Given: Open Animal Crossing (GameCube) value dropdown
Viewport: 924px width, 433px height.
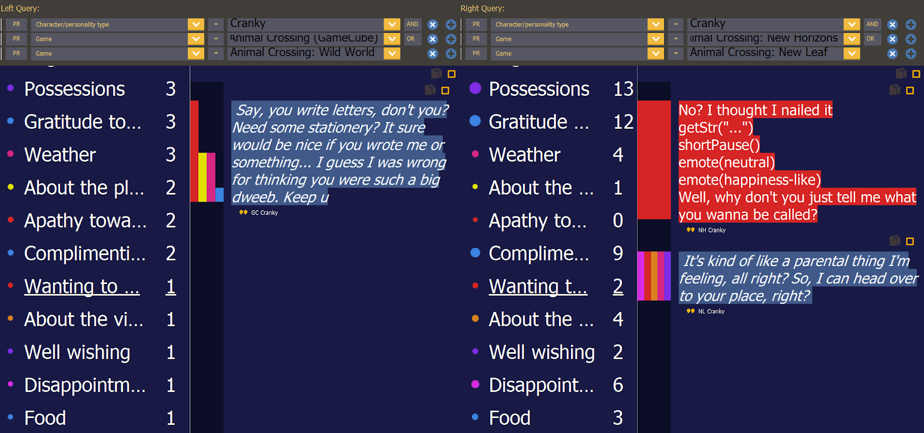Looking at the screenshot, I should pyautogui.click(x=392, y=39).
